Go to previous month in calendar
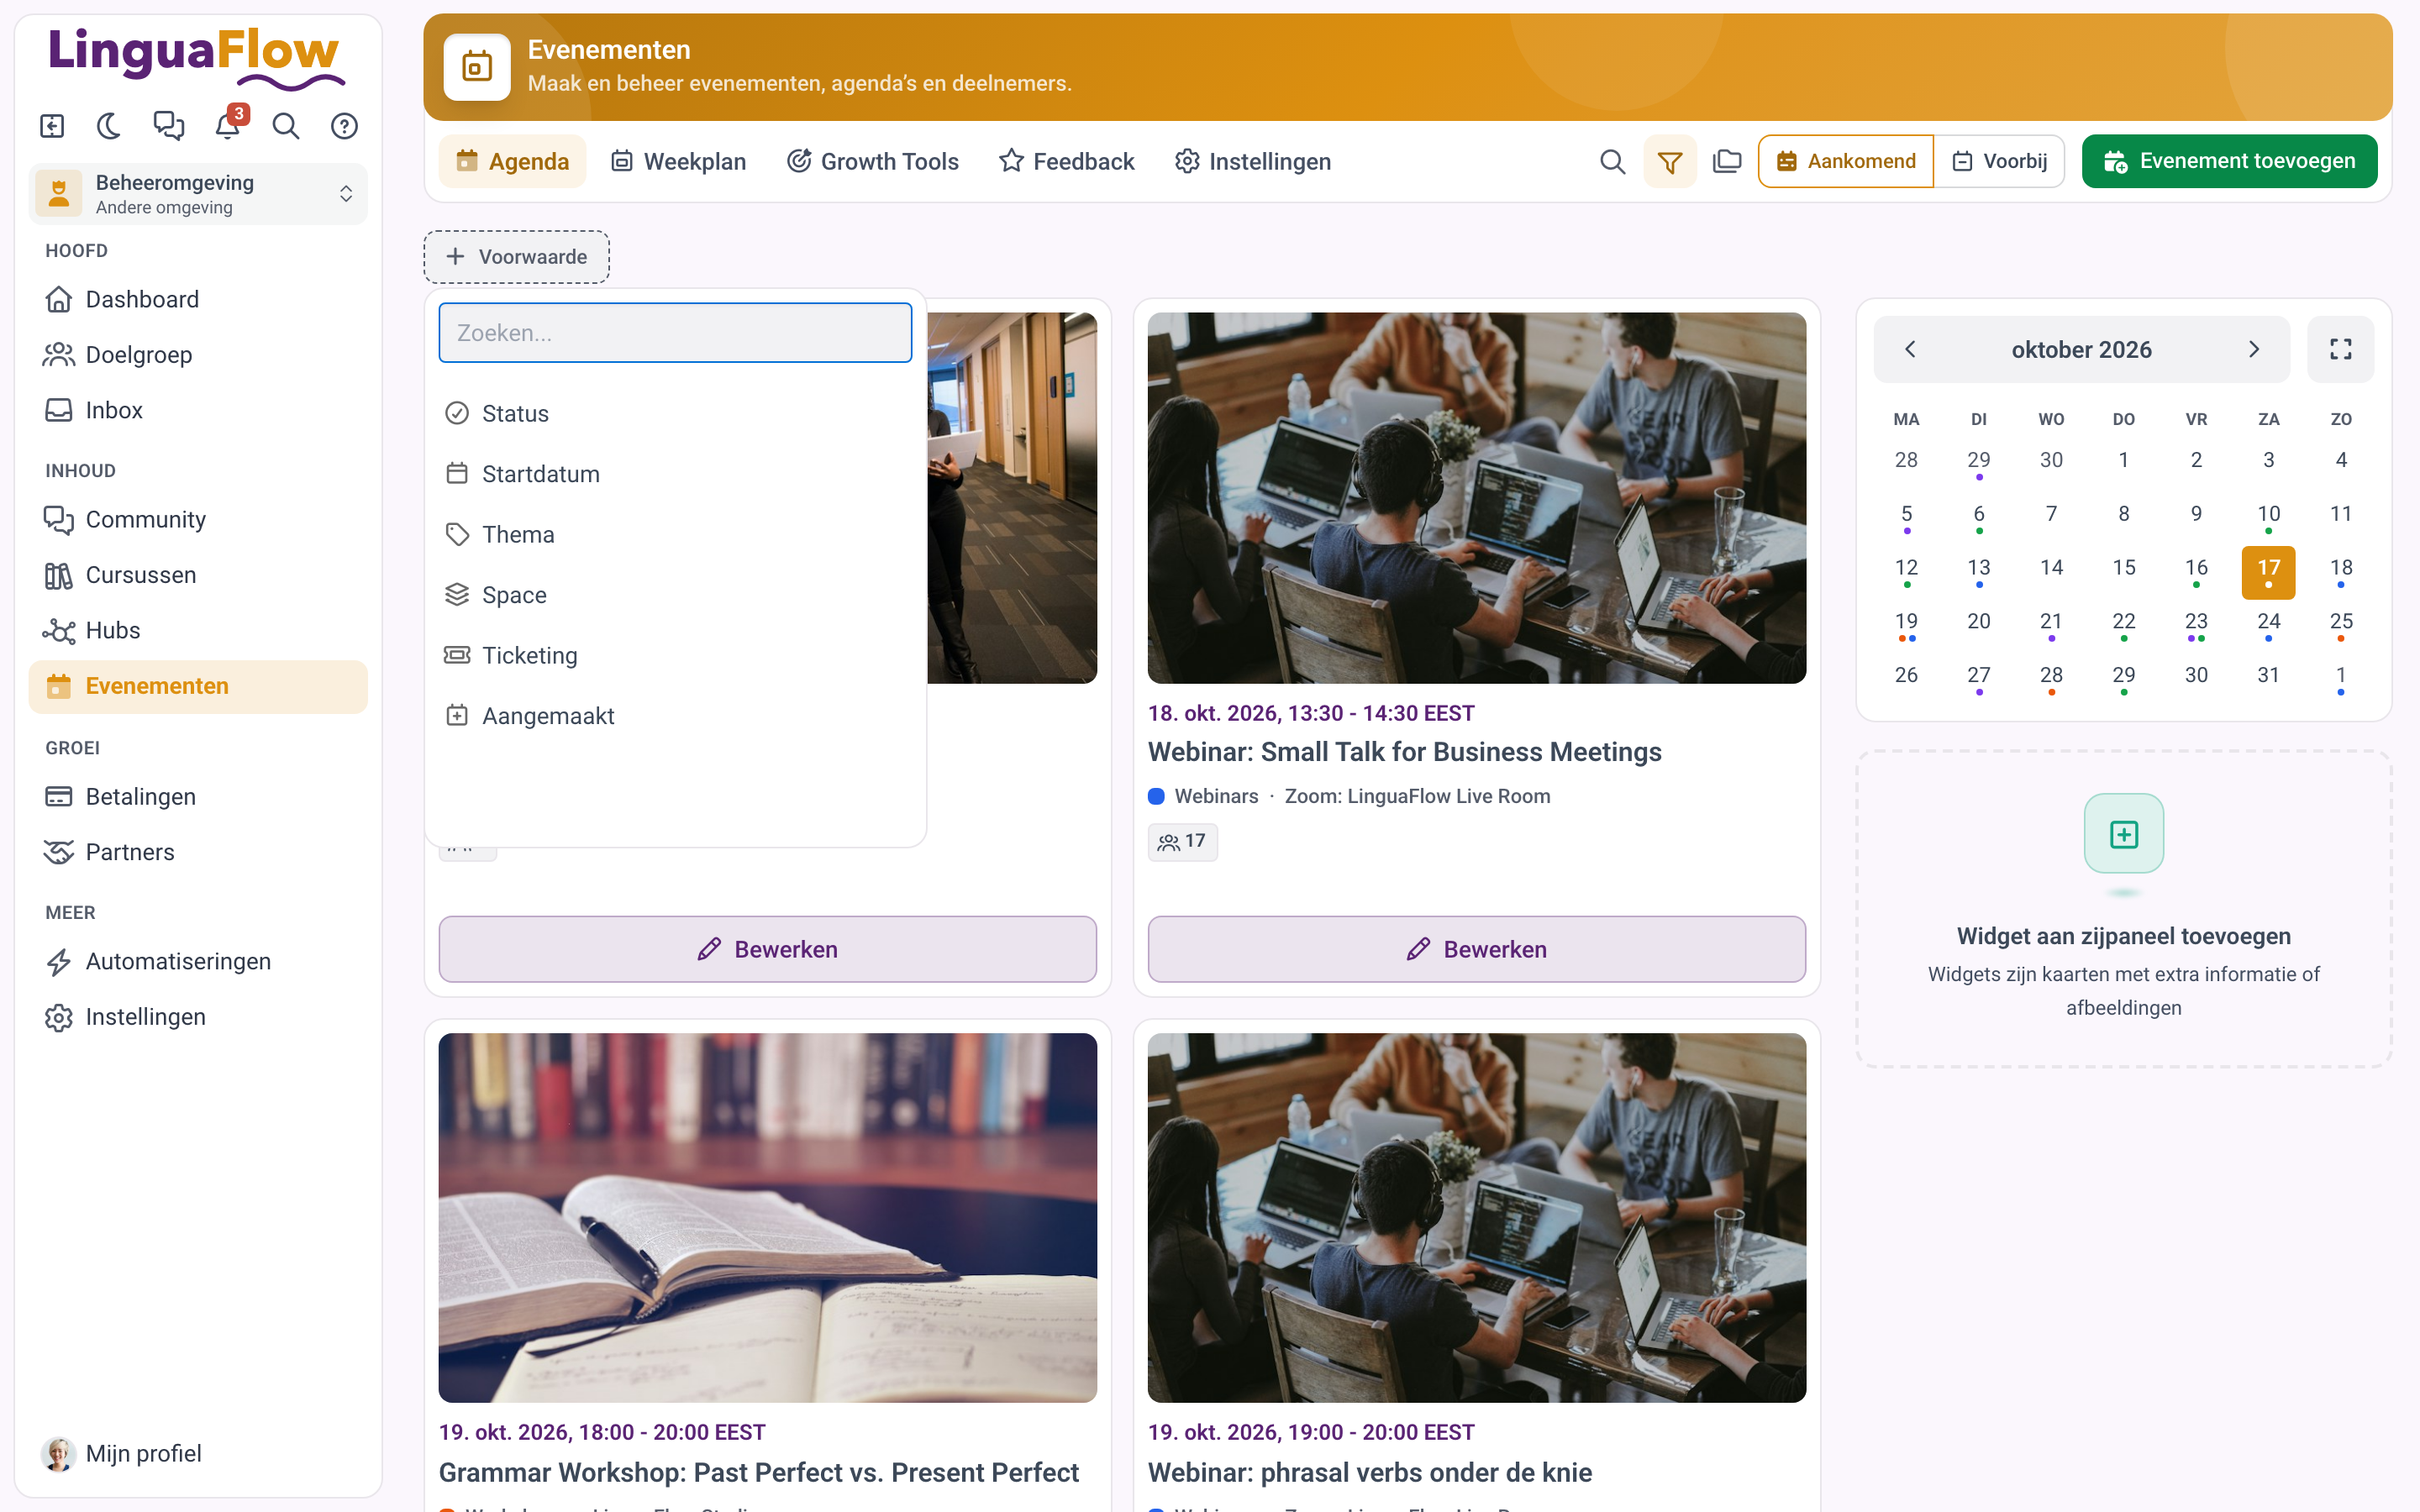This screenshot has width=2420, height=1512. [1910, 349]
